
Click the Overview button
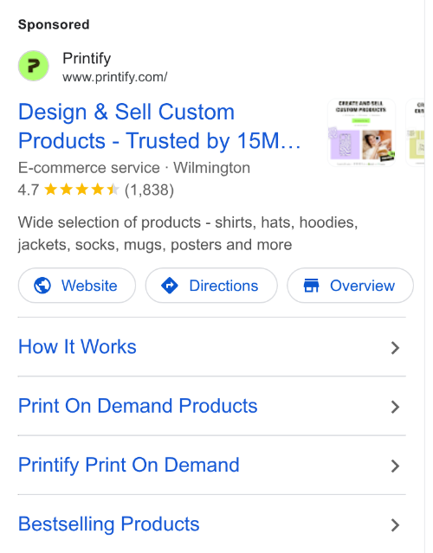pos(350,286)
